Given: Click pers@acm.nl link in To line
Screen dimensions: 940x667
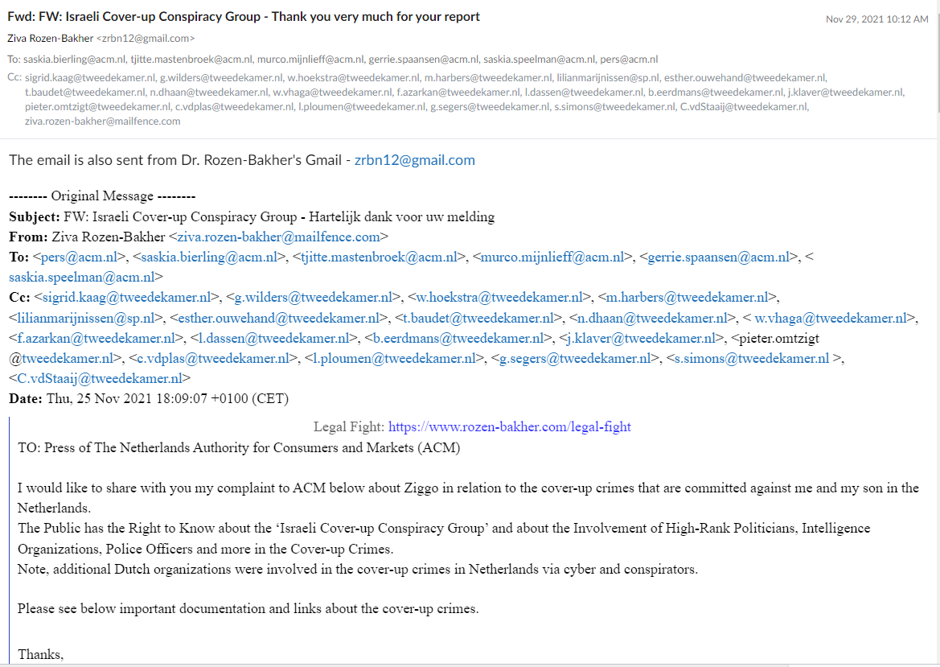Looking at the screenshot, I should (x=79, y=257).
